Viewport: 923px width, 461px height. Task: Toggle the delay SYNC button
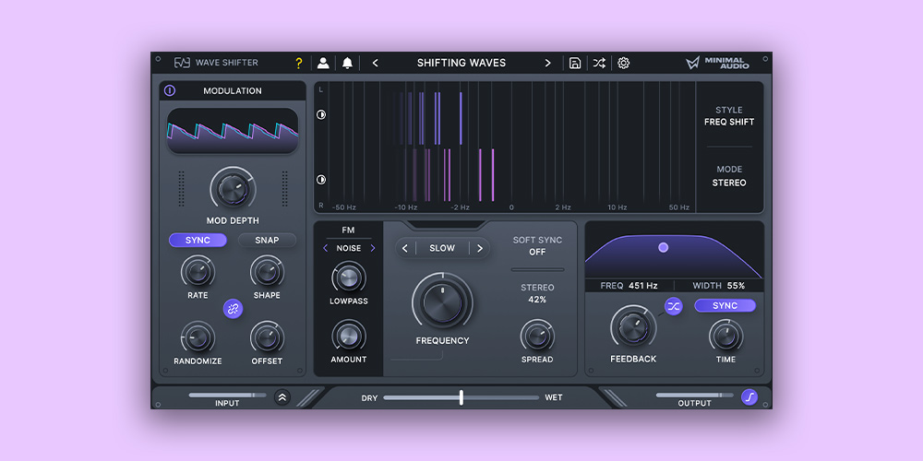[x=725, y=306]
